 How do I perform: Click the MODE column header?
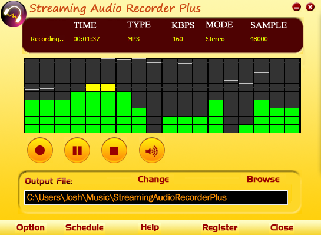tap(219, 25)
